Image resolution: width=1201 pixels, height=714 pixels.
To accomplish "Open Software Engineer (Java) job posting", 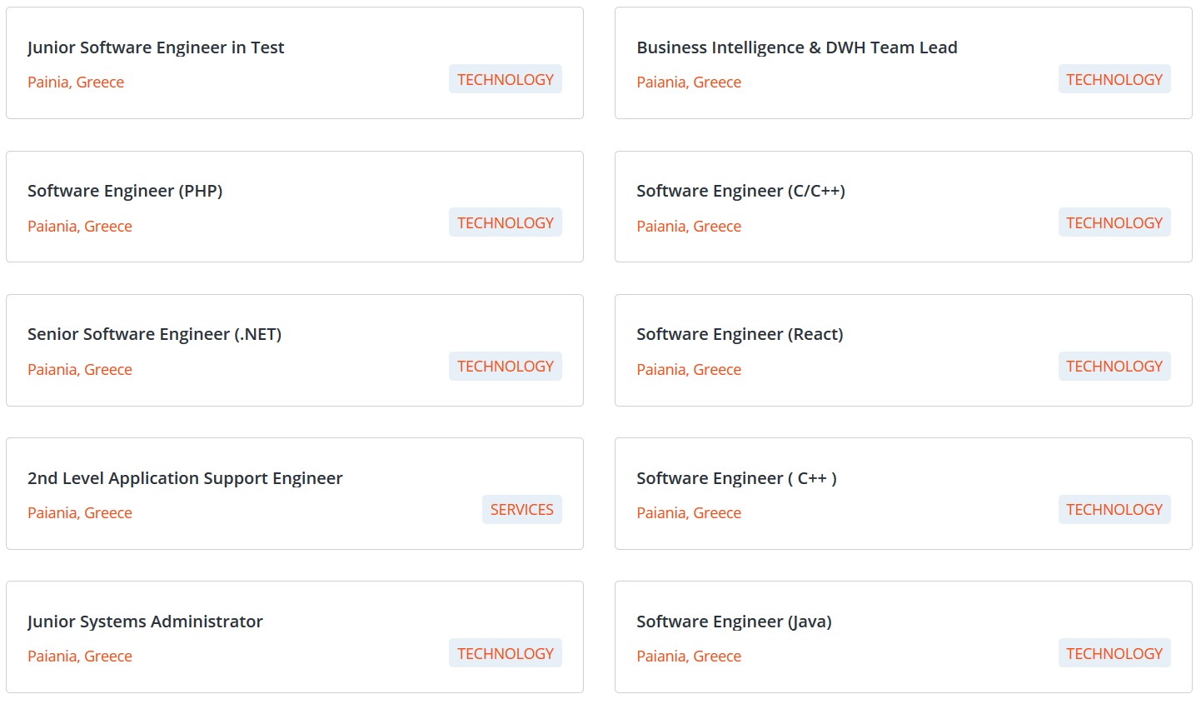I will pyautogui.click(x=734, y=622).
